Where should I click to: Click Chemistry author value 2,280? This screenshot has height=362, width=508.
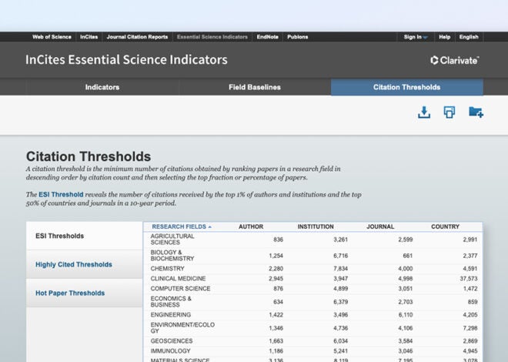click(276, 269)
